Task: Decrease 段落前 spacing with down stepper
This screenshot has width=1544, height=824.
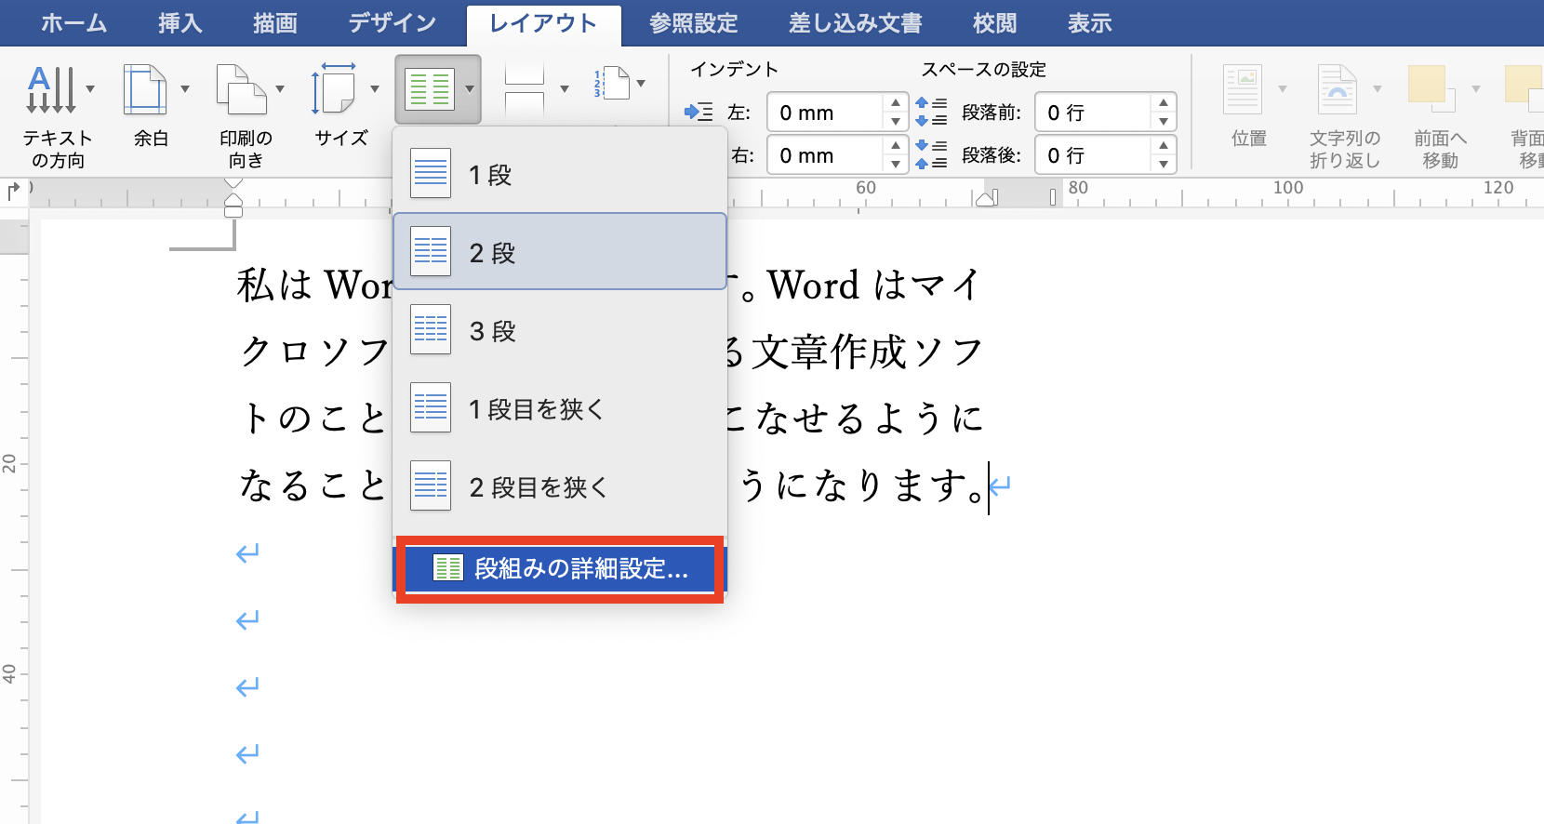Action: [1164, 122]
